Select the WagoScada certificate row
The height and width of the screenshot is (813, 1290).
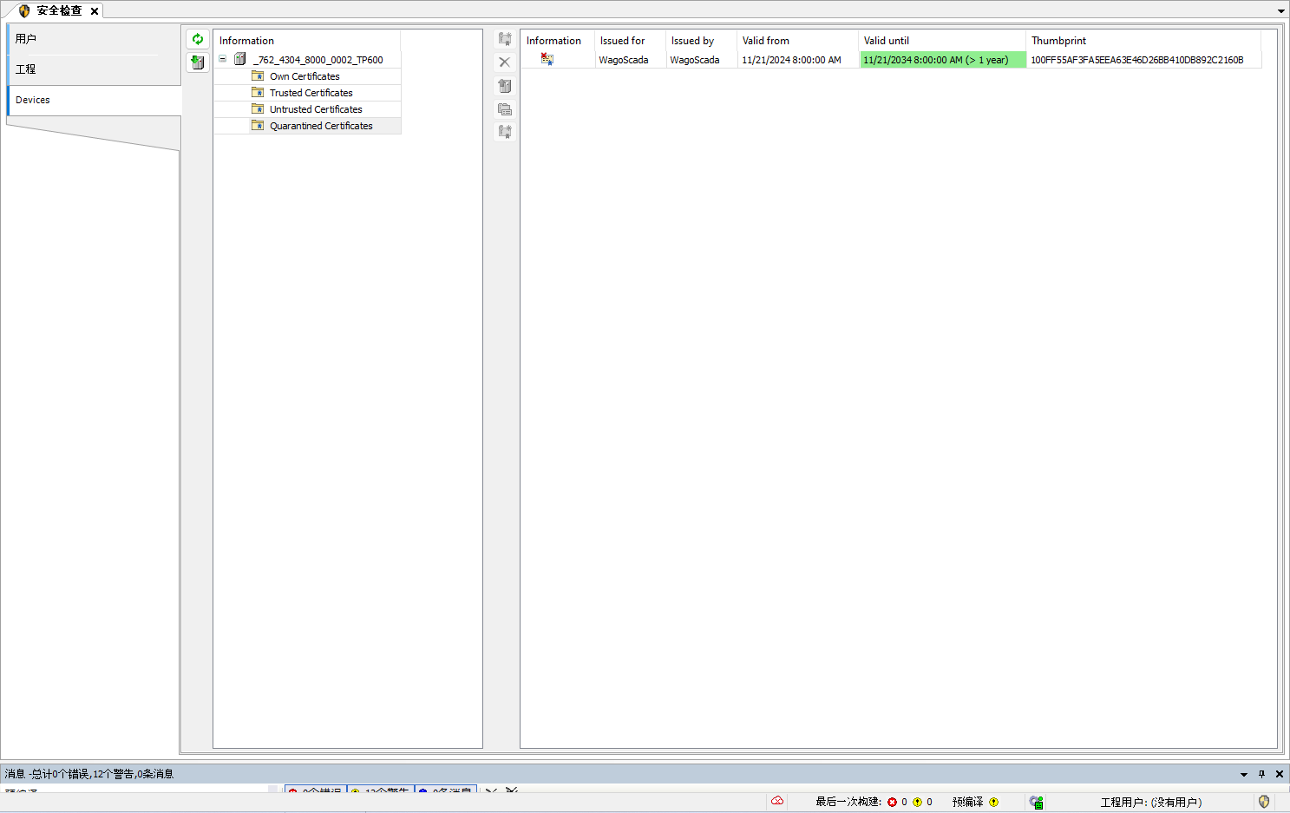[x=624, y=60]
